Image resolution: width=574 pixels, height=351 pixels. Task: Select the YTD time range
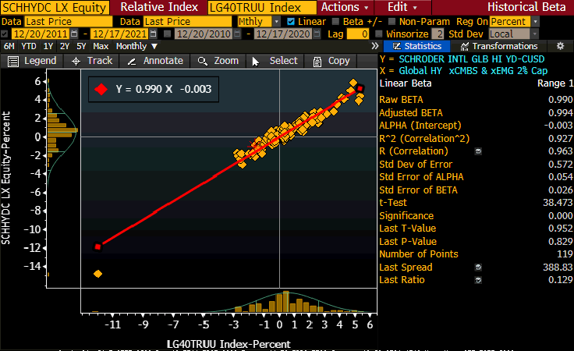28,47
